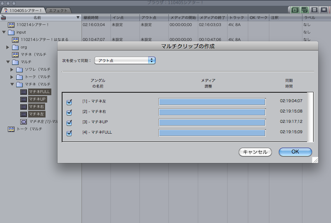Click the fourth film frame button in the top-right bar

point(324,10)
